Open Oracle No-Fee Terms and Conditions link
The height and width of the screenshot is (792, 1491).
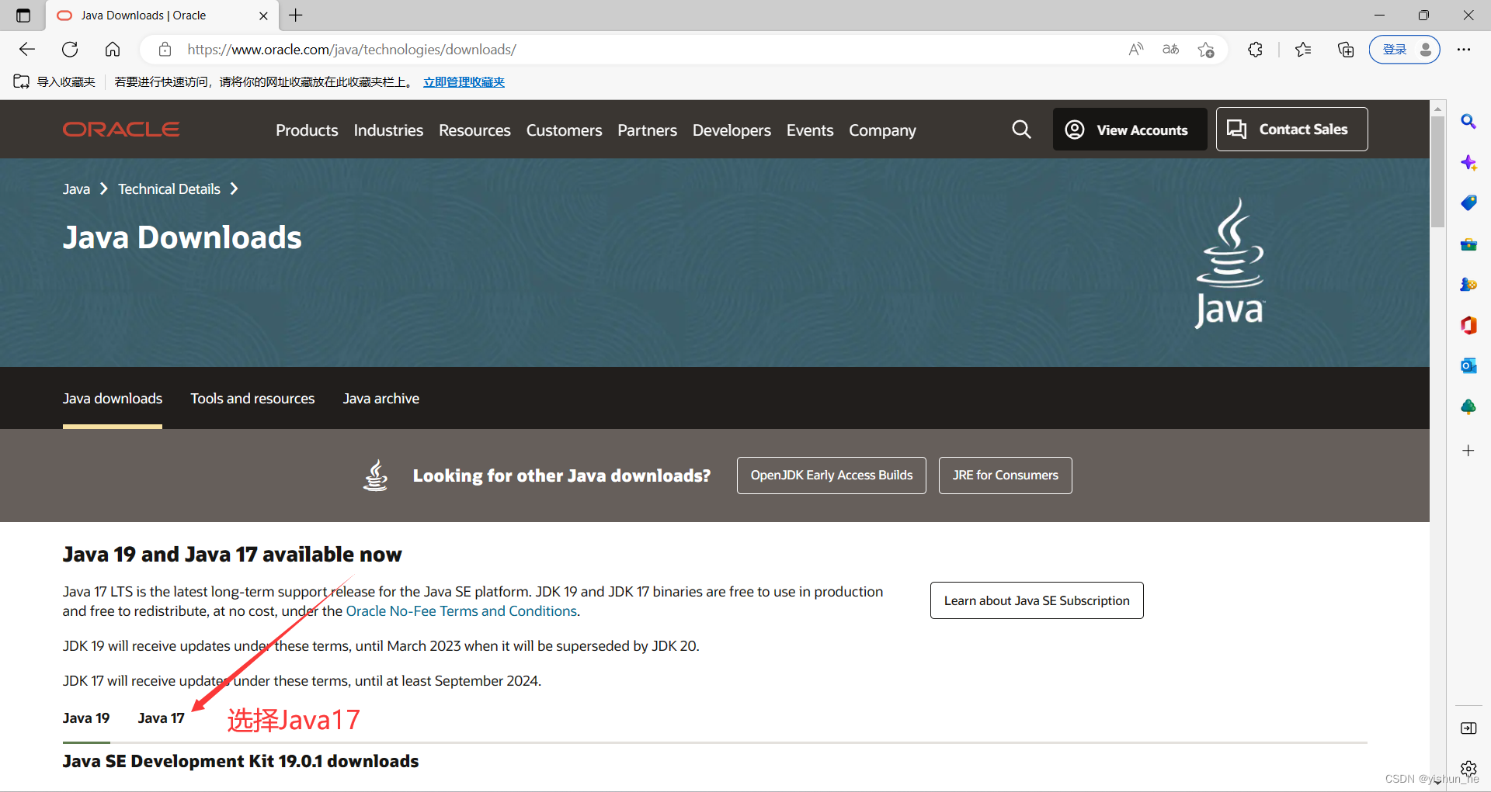pos(461,611)
